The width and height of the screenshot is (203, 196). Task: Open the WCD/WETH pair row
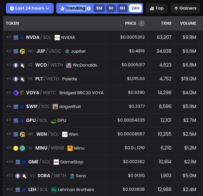coord(103,65)
